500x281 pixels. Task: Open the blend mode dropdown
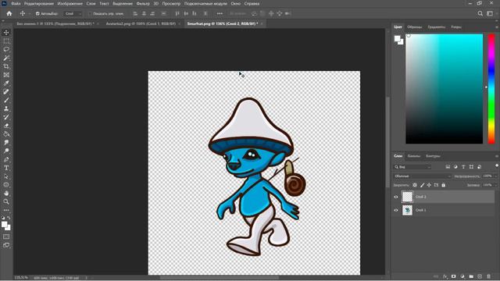(x=422, y=176)
